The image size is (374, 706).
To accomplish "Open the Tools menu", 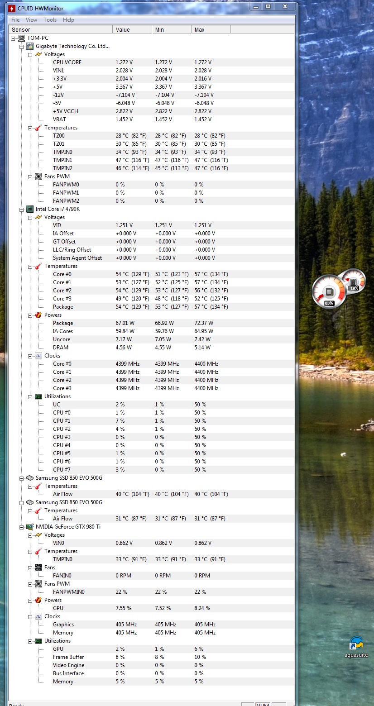I will tap(50, 20).
